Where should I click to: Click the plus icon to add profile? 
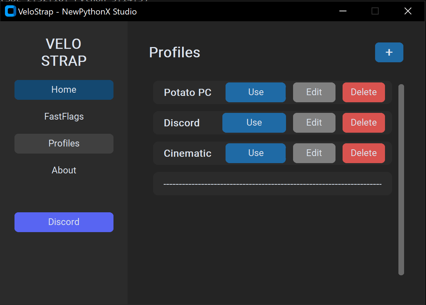389,52
